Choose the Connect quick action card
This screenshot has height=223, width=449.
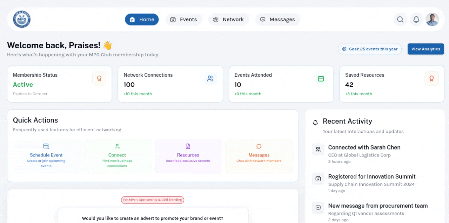(x=117, y=156)
